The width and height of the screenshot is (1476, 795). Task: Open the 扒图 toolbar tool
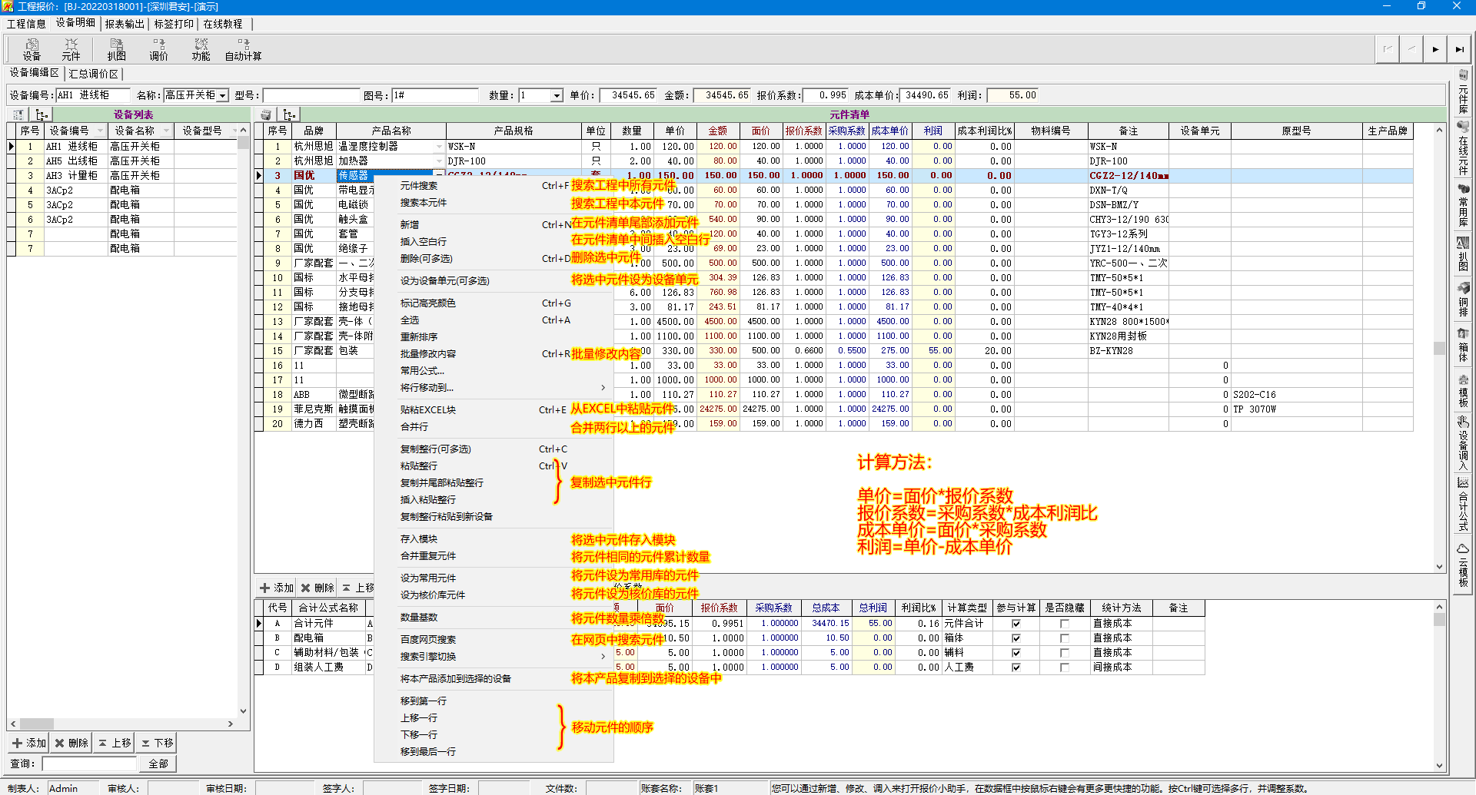[x=116, y=49]
